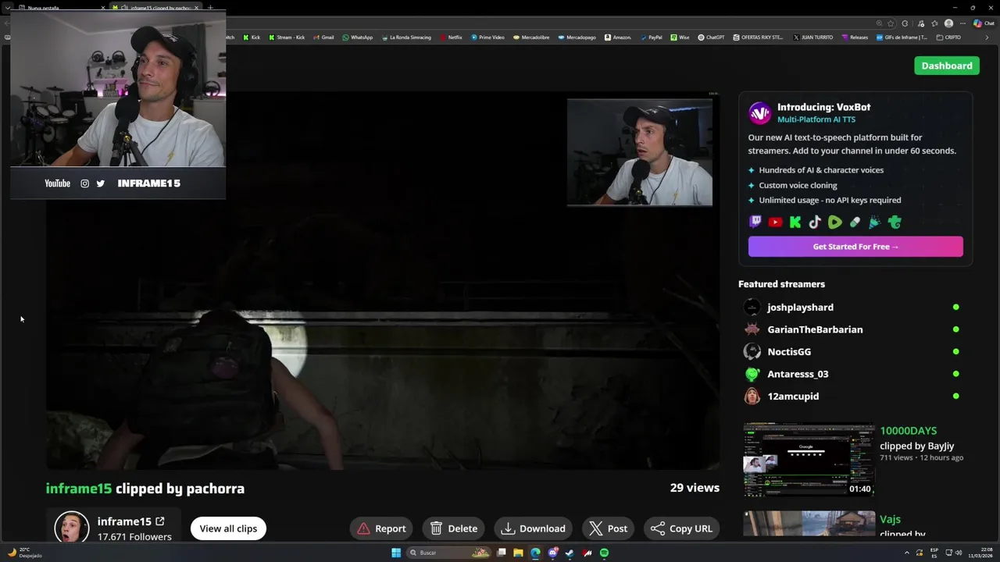
Task: Open the Kick bookmark
Action: pyautogui.click(x=252, y=37)
